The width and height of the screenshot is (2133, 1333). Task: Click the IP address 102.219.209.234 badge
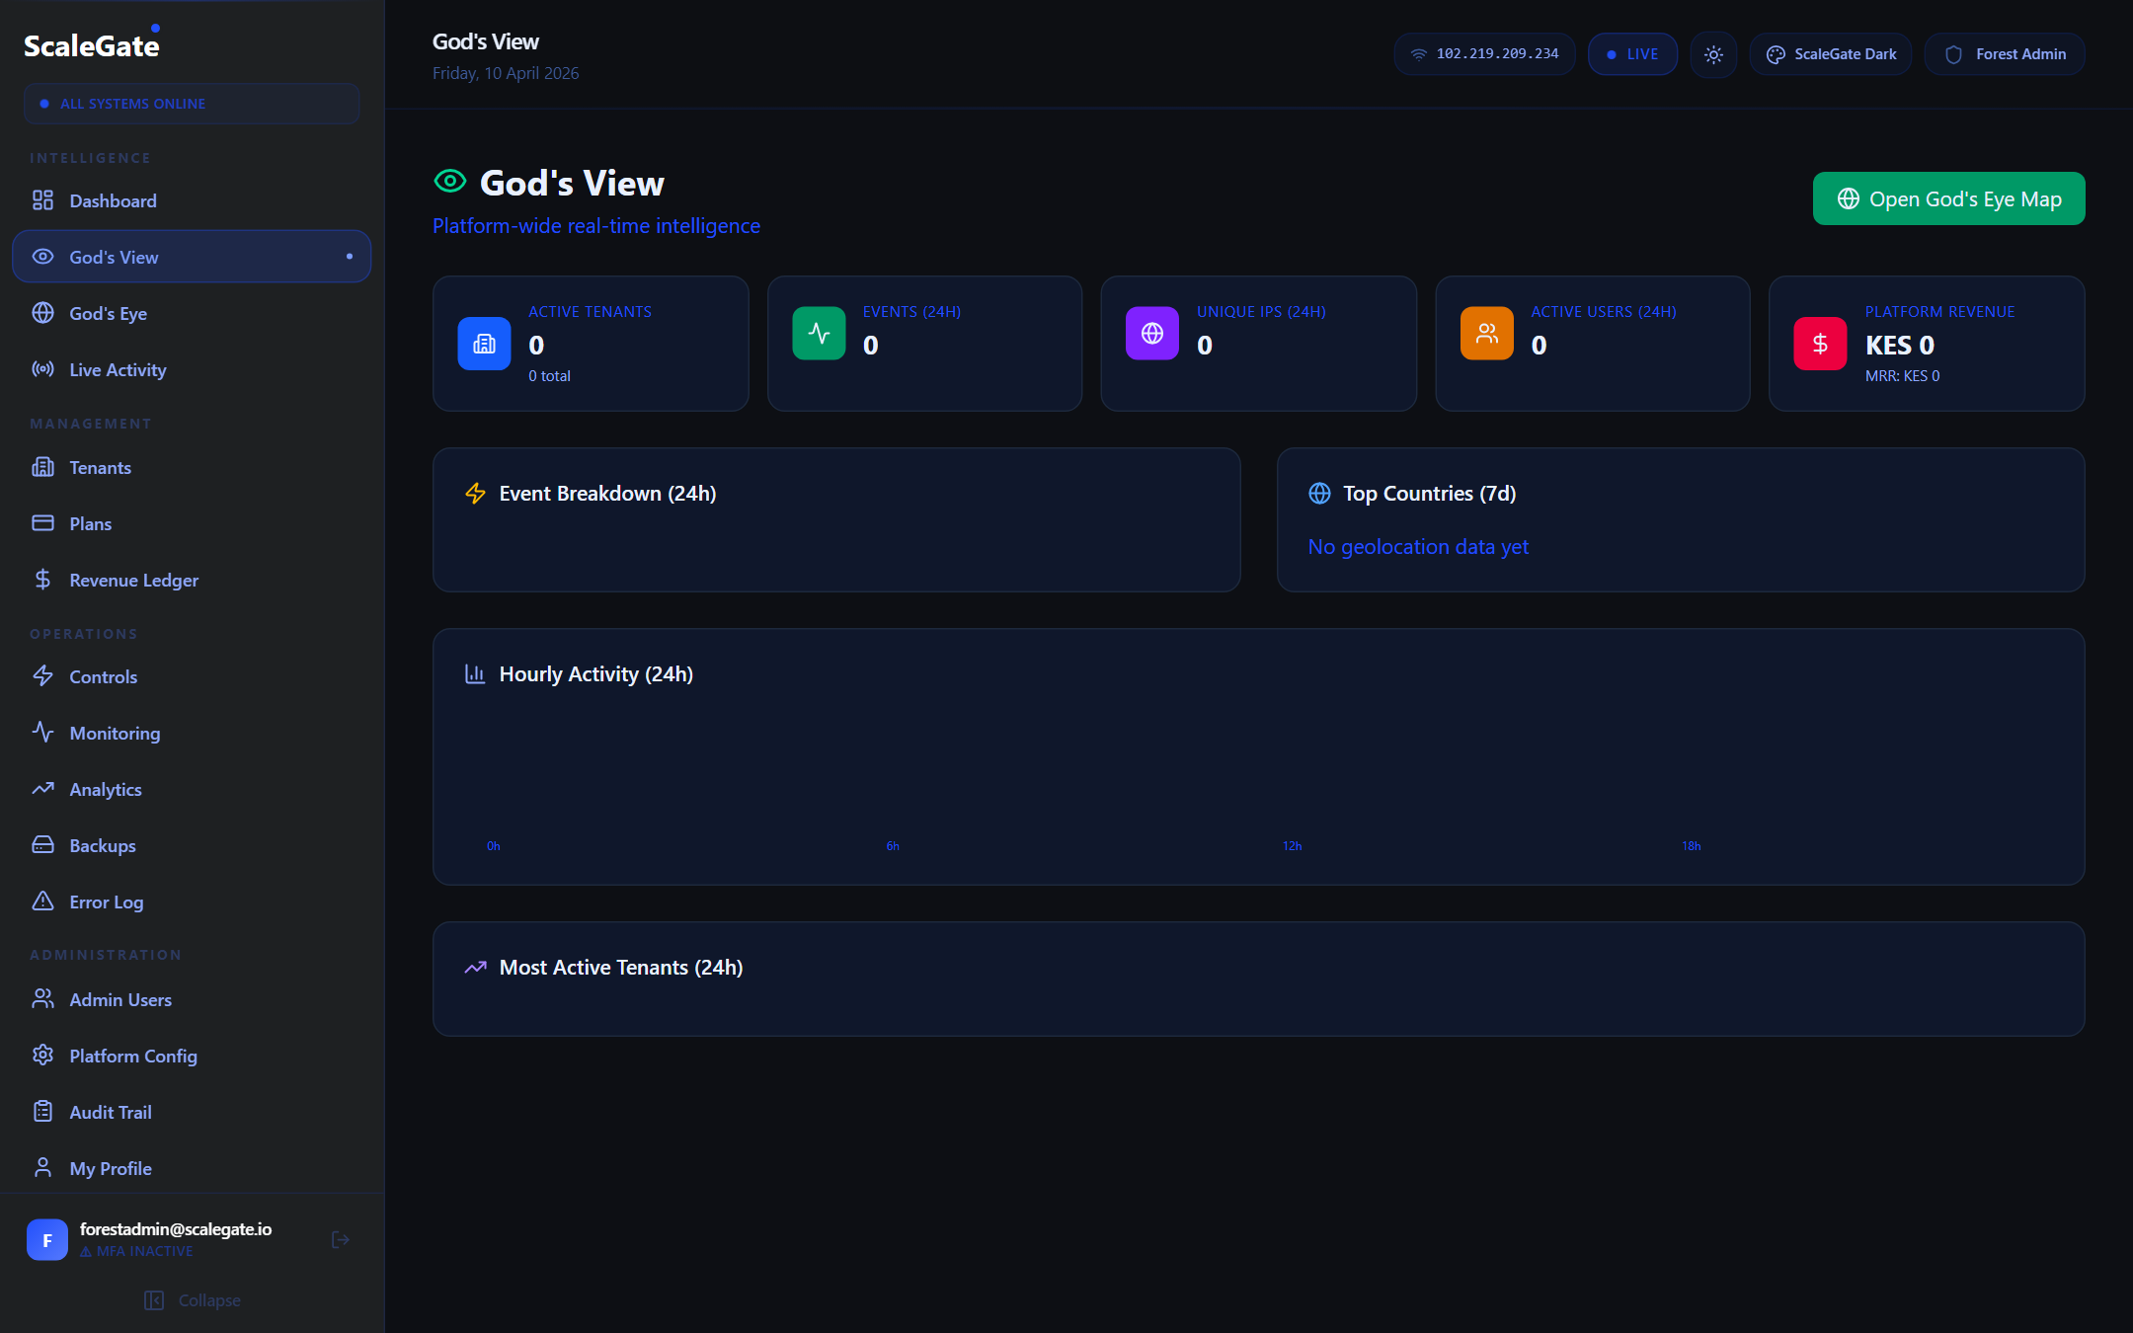(x=1484, y=54)
